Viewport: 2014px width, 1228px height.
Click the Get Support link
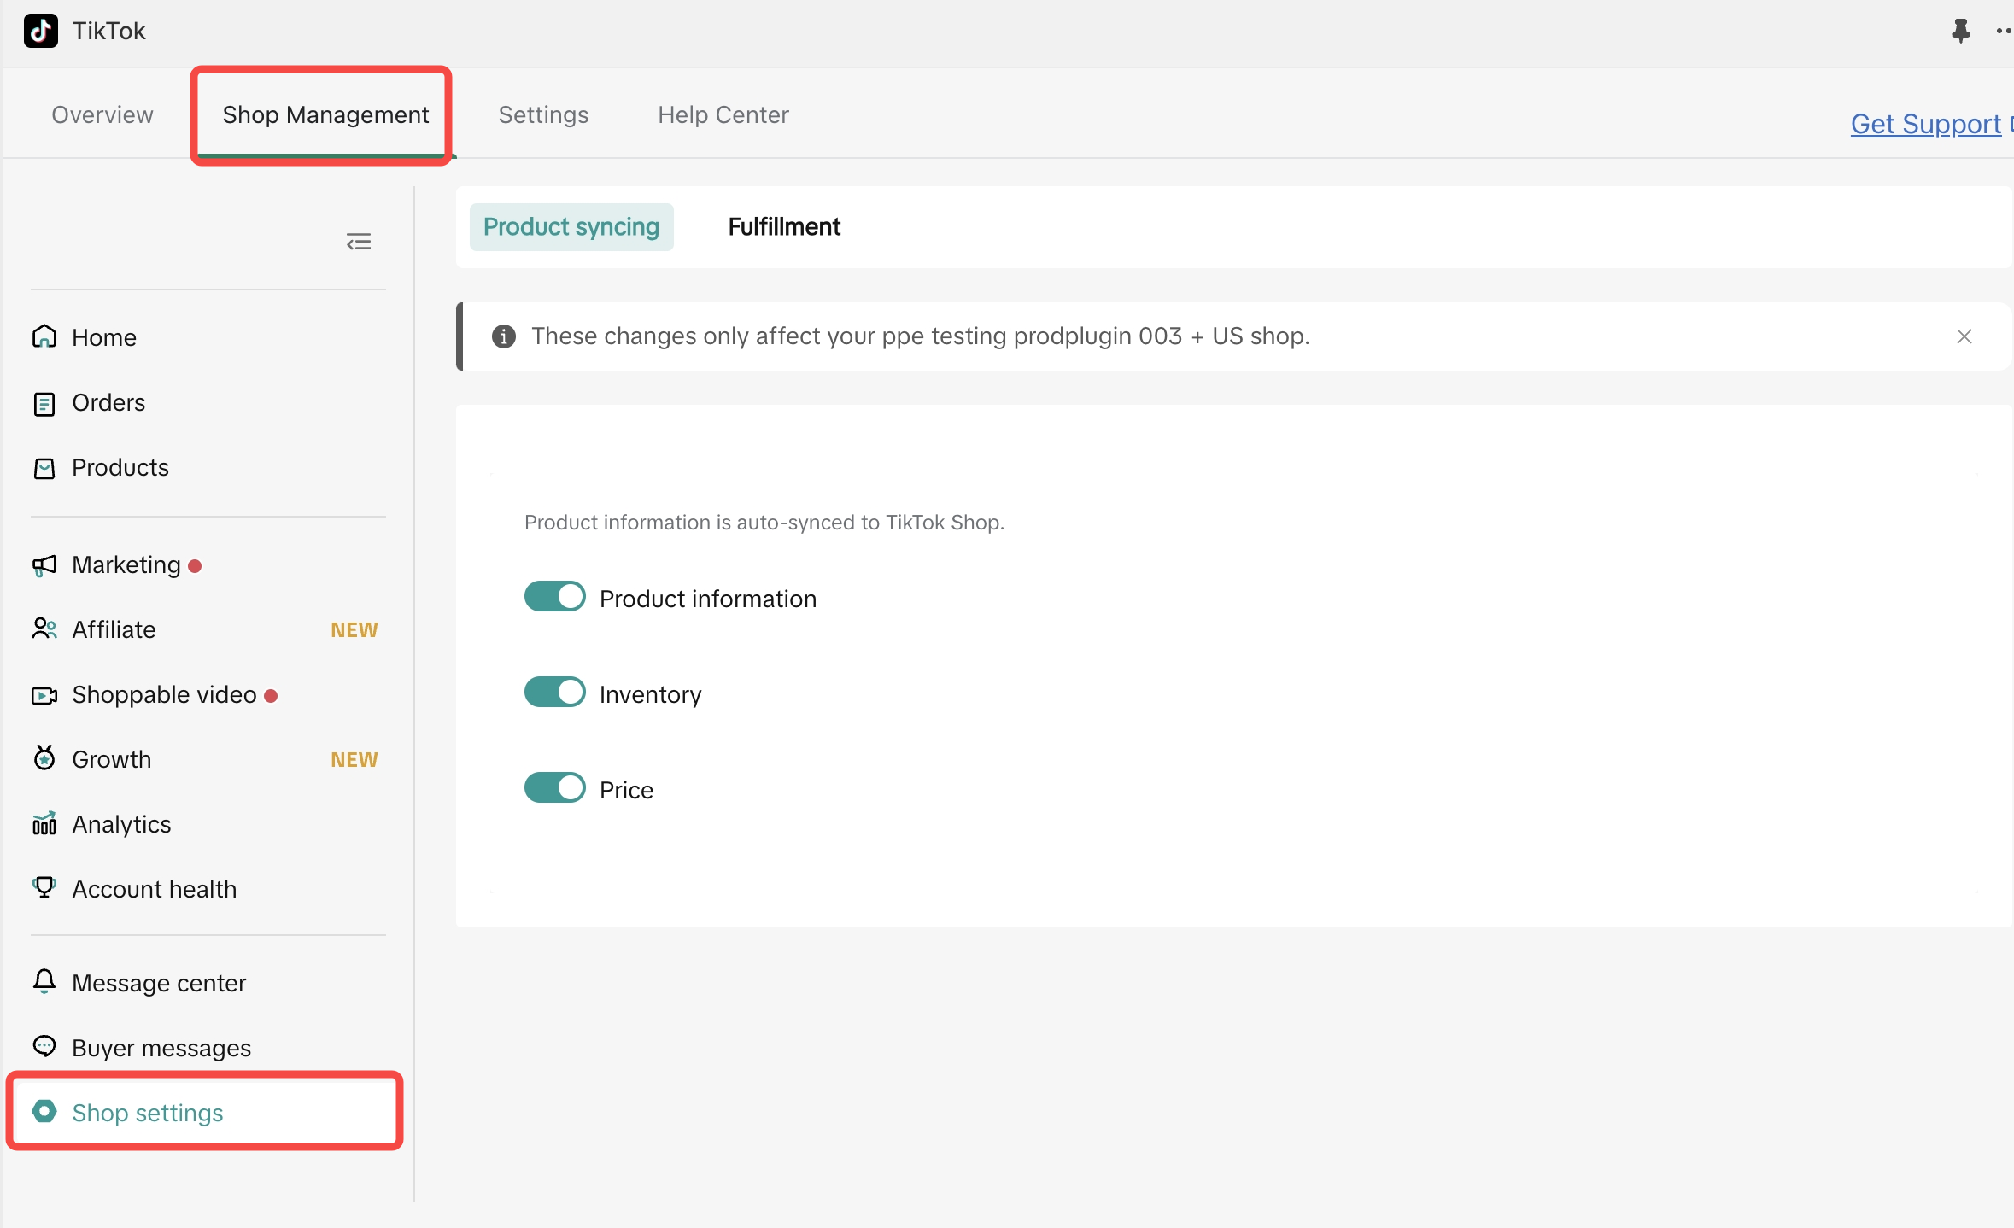pos(1926,124)
